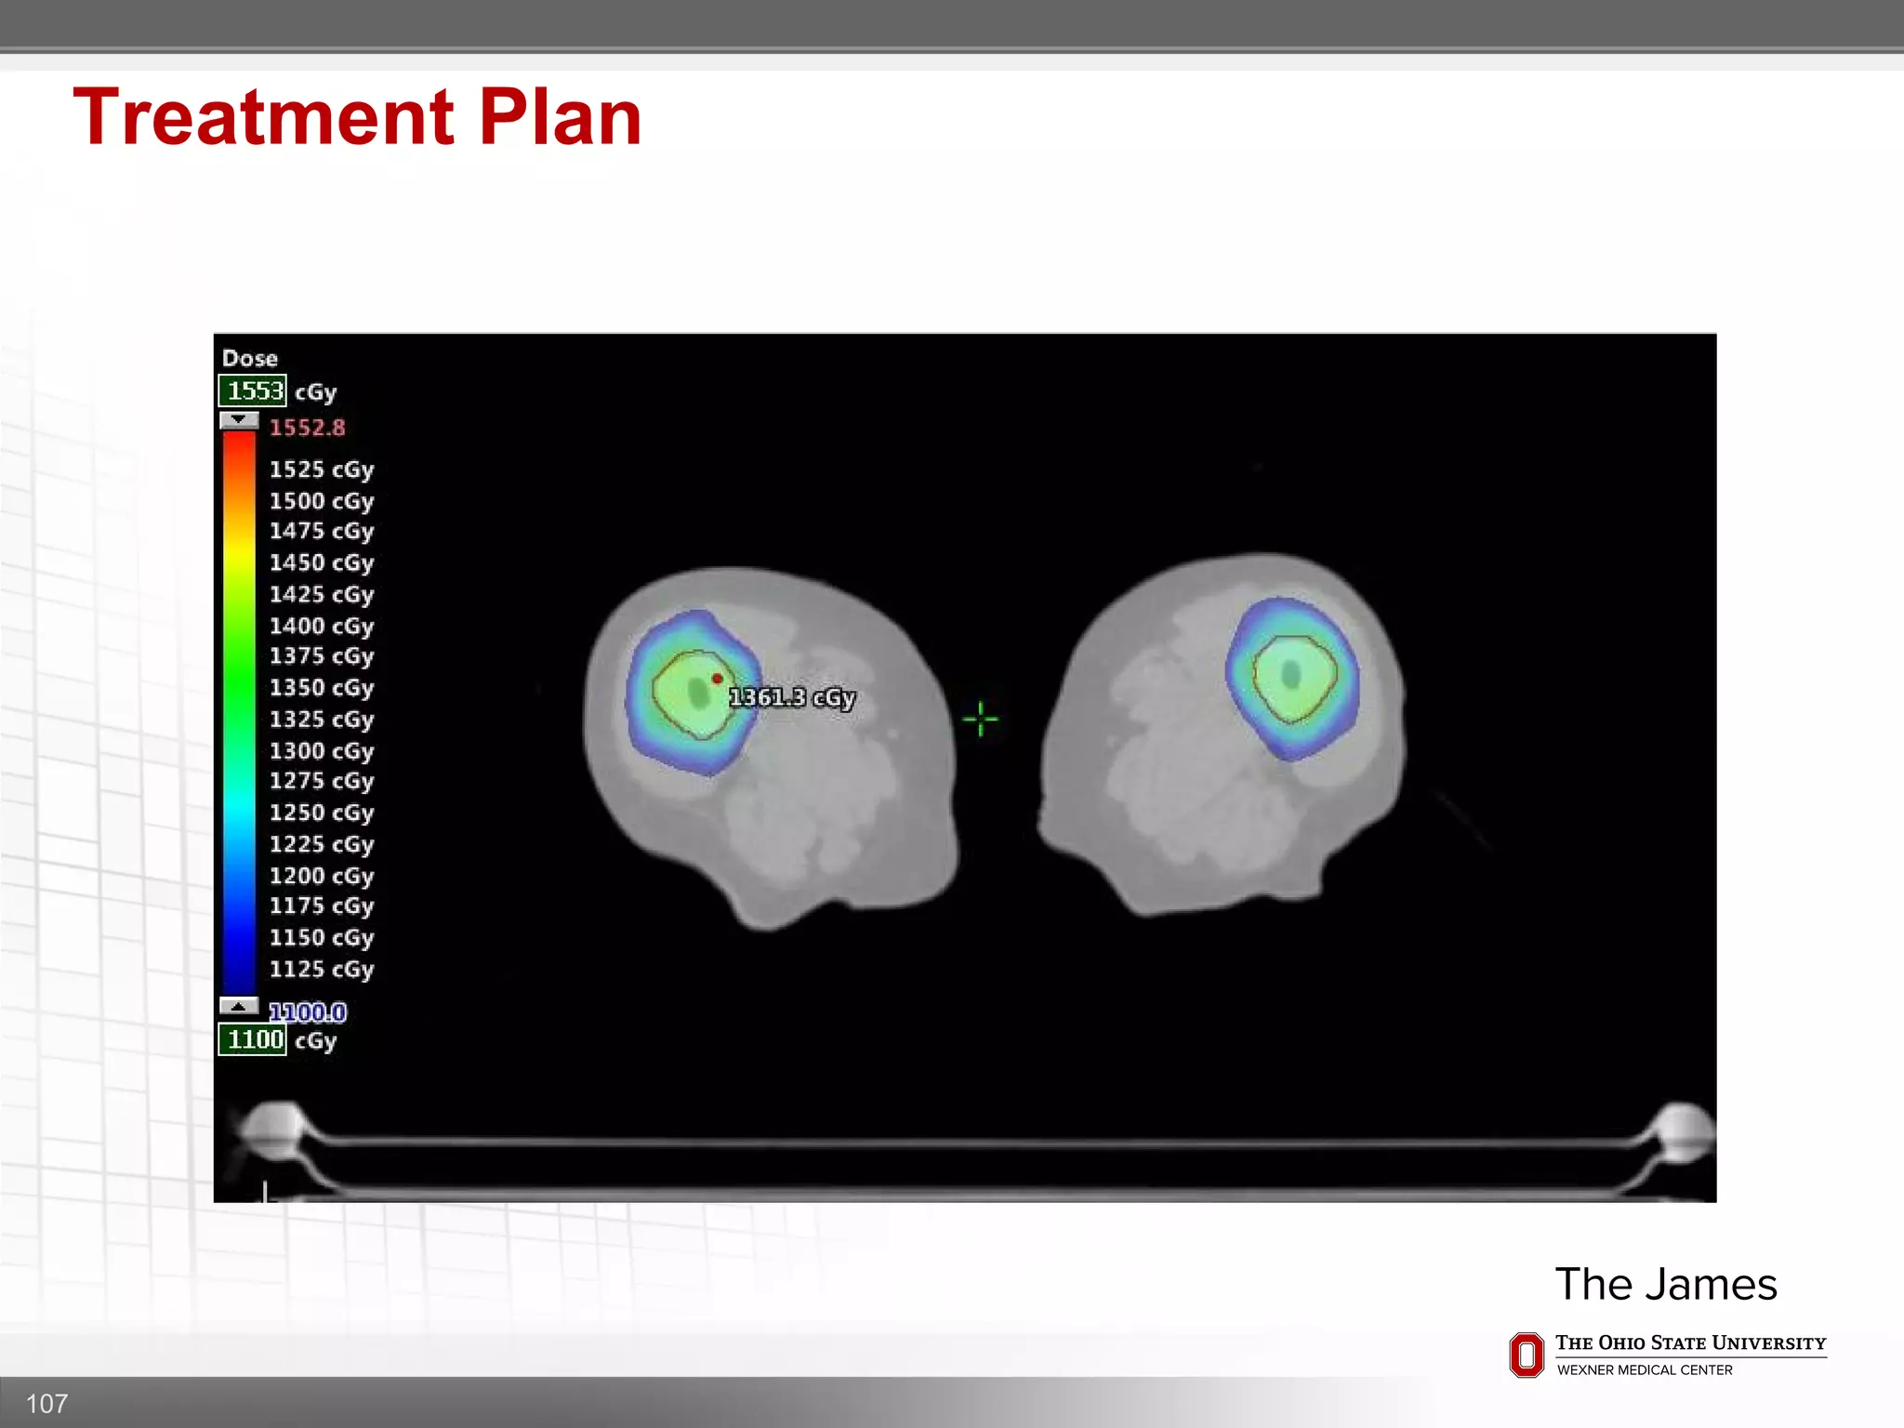Click the left leg dose colorwash region
The height and width of the screenshot is (1428, 1904).
694,693
